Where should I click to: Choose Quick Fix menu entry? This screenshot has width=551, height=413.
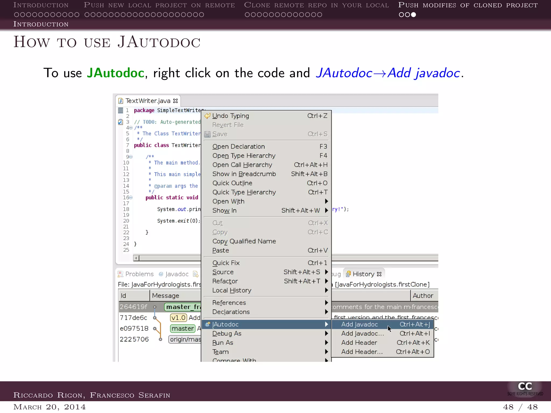pyautogui.click(x=266, y=263)
